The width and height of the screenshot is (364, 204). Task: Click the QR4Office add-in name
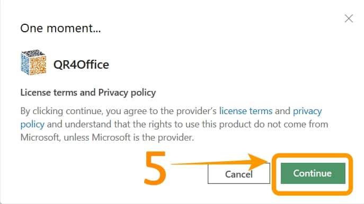coord(81,64)
